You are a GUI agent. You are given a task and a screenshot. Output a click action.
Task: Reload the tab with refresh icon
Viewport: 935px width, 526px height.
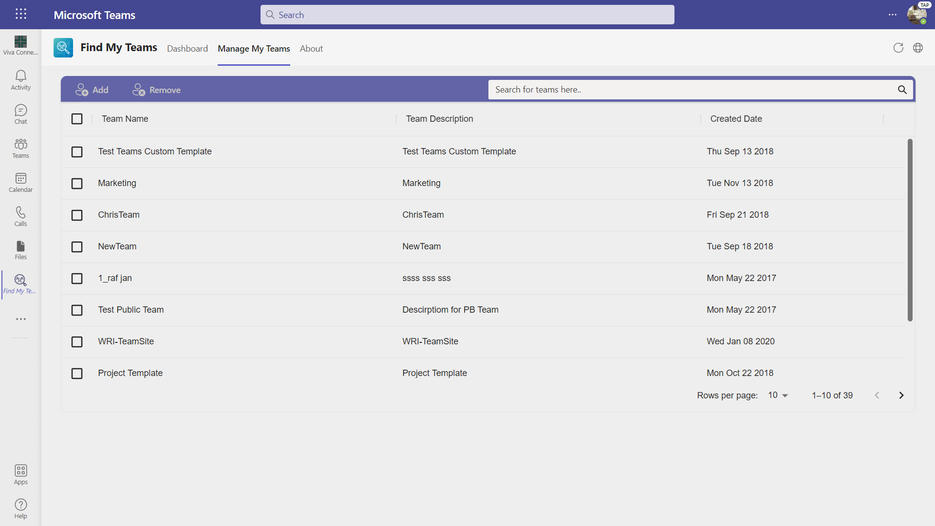click(x=898, y=48)
